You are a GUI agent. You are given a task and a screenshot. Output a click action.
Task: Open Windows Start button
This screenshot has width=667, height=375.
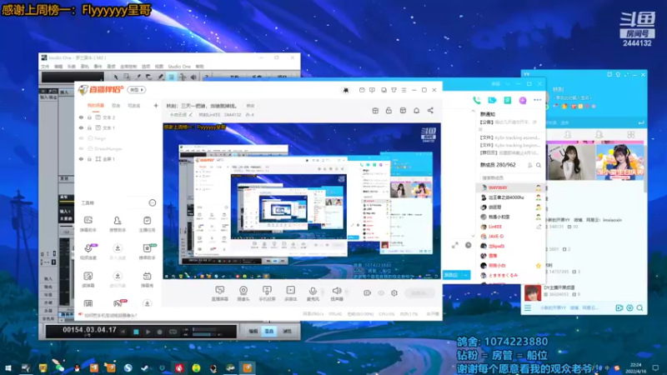[8, 367]
